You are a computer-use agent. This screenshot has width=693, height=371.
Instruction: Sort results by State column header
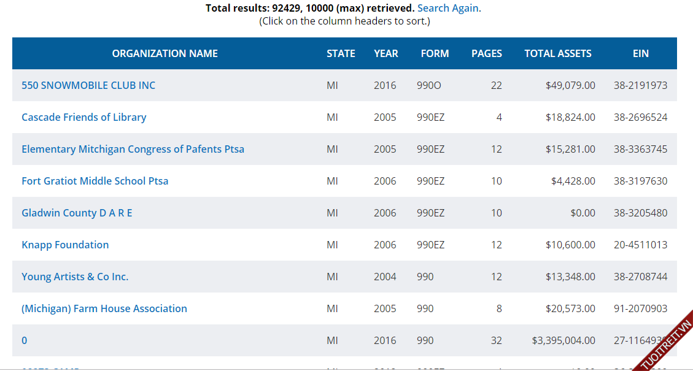coord(341,54)
